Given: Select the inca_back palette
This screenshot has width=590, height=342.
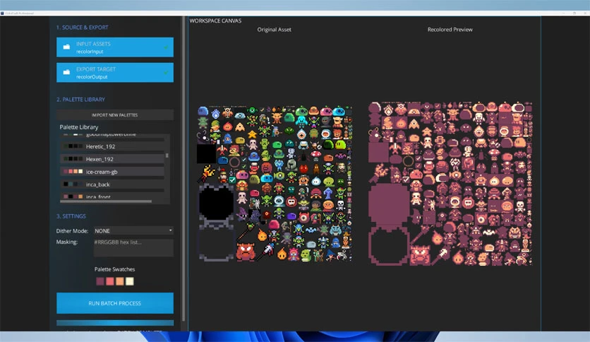Looking at the screenshot, I should 112,184.
